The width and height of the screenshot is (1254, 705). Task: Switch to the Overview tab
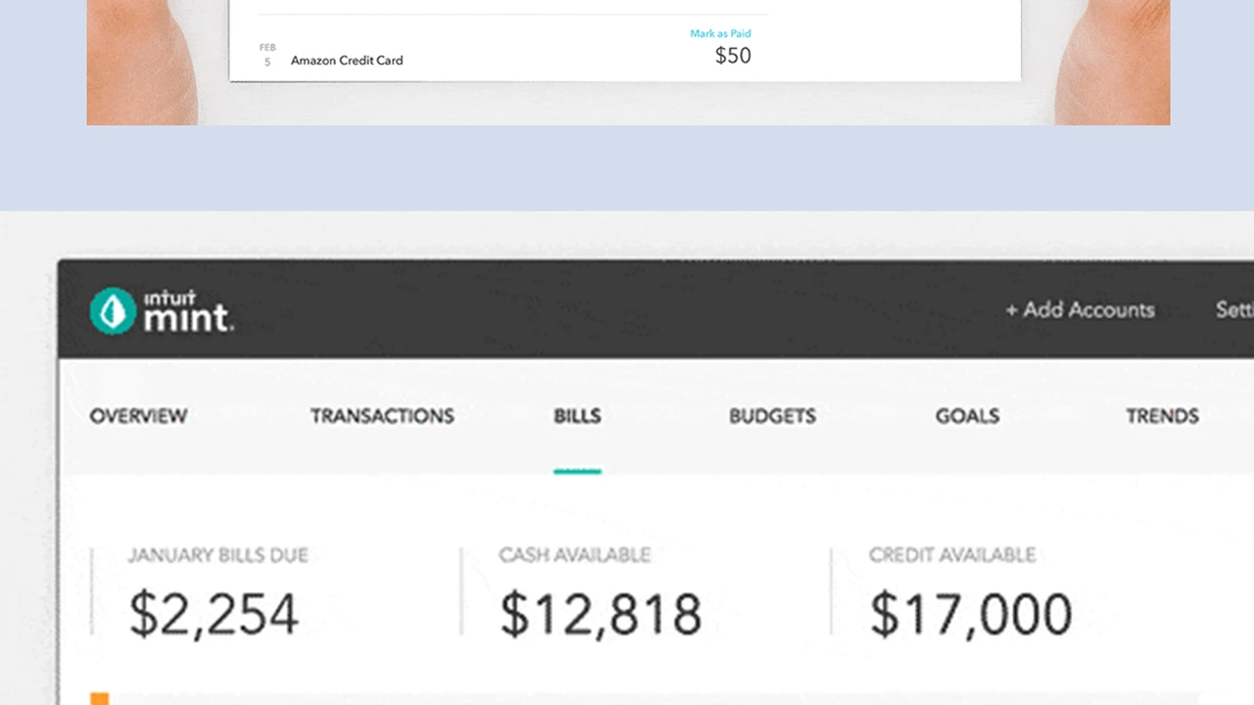pos(138,416)
